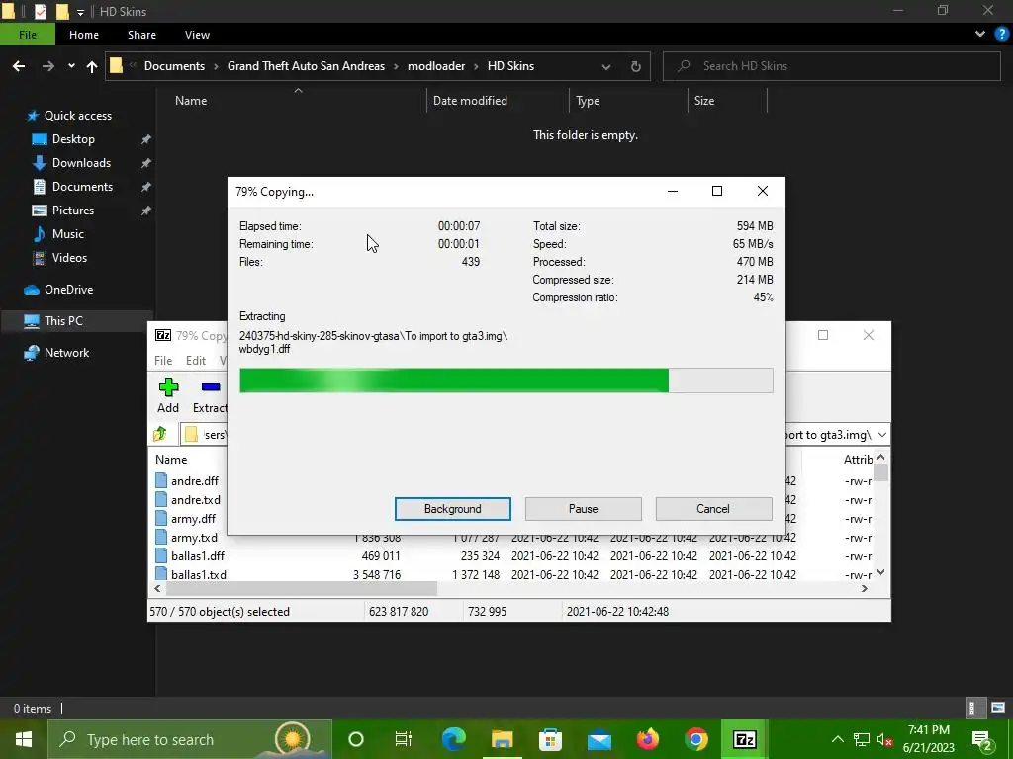
Task: Launch Microsoft Edge from taskbar
Action: point(453,739)
